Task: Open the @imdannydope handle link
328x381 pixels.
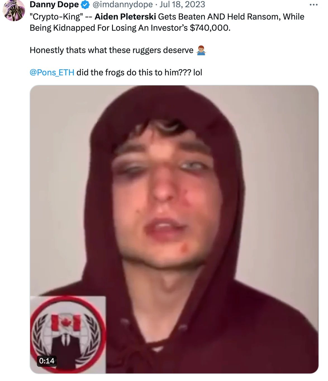Action: pyautogui.click(x=123, y=4)
